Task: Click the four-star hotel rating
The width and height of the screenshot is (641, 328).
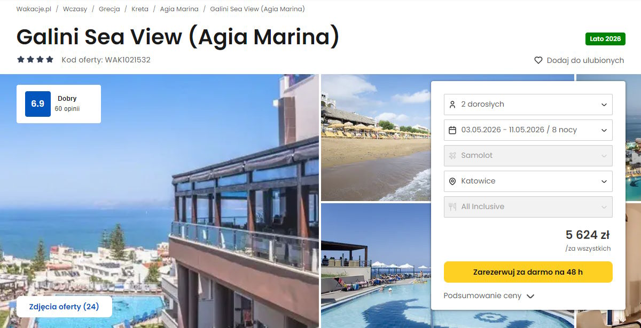Action: [35, 60]
